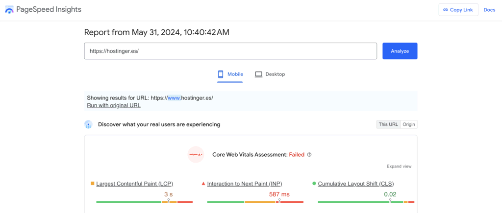502x213 pixels.
Task: Click the orange LCP square indicator
Action: pos(92,184)
